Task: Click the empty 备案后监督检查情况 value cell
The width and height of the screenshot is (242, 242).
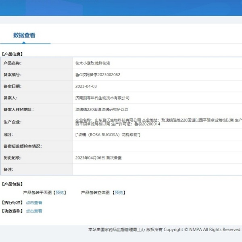Action: [156, 146]
